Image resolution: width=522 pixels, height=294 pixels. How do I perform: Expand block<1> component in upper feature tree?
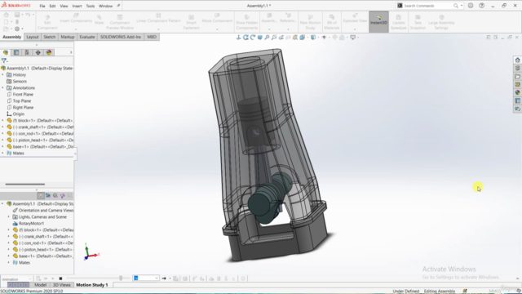click(3, 120)
